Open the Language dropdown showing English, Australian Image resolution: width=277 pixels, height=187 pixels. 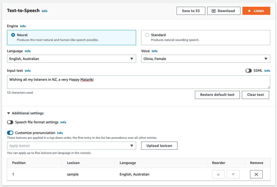click(71, 59)
